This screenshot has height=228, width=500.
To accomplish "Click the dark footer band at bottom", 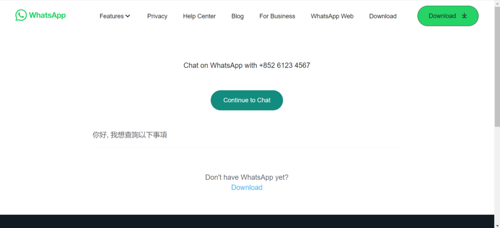I will pos(247,221).
